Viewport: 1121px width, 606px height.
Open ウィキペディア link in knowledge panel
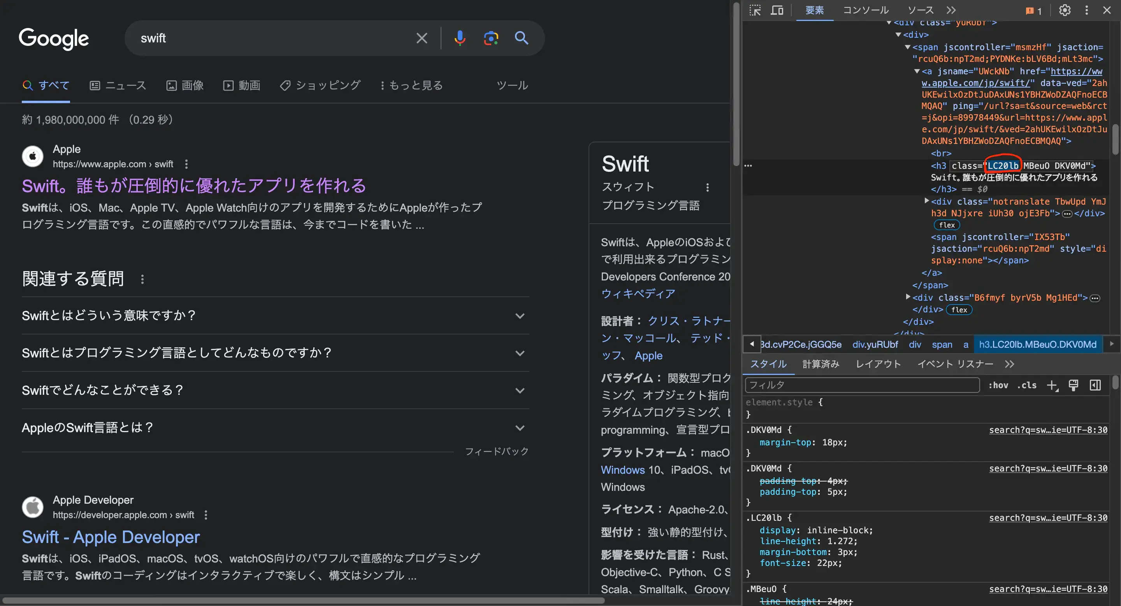(638, 293)
